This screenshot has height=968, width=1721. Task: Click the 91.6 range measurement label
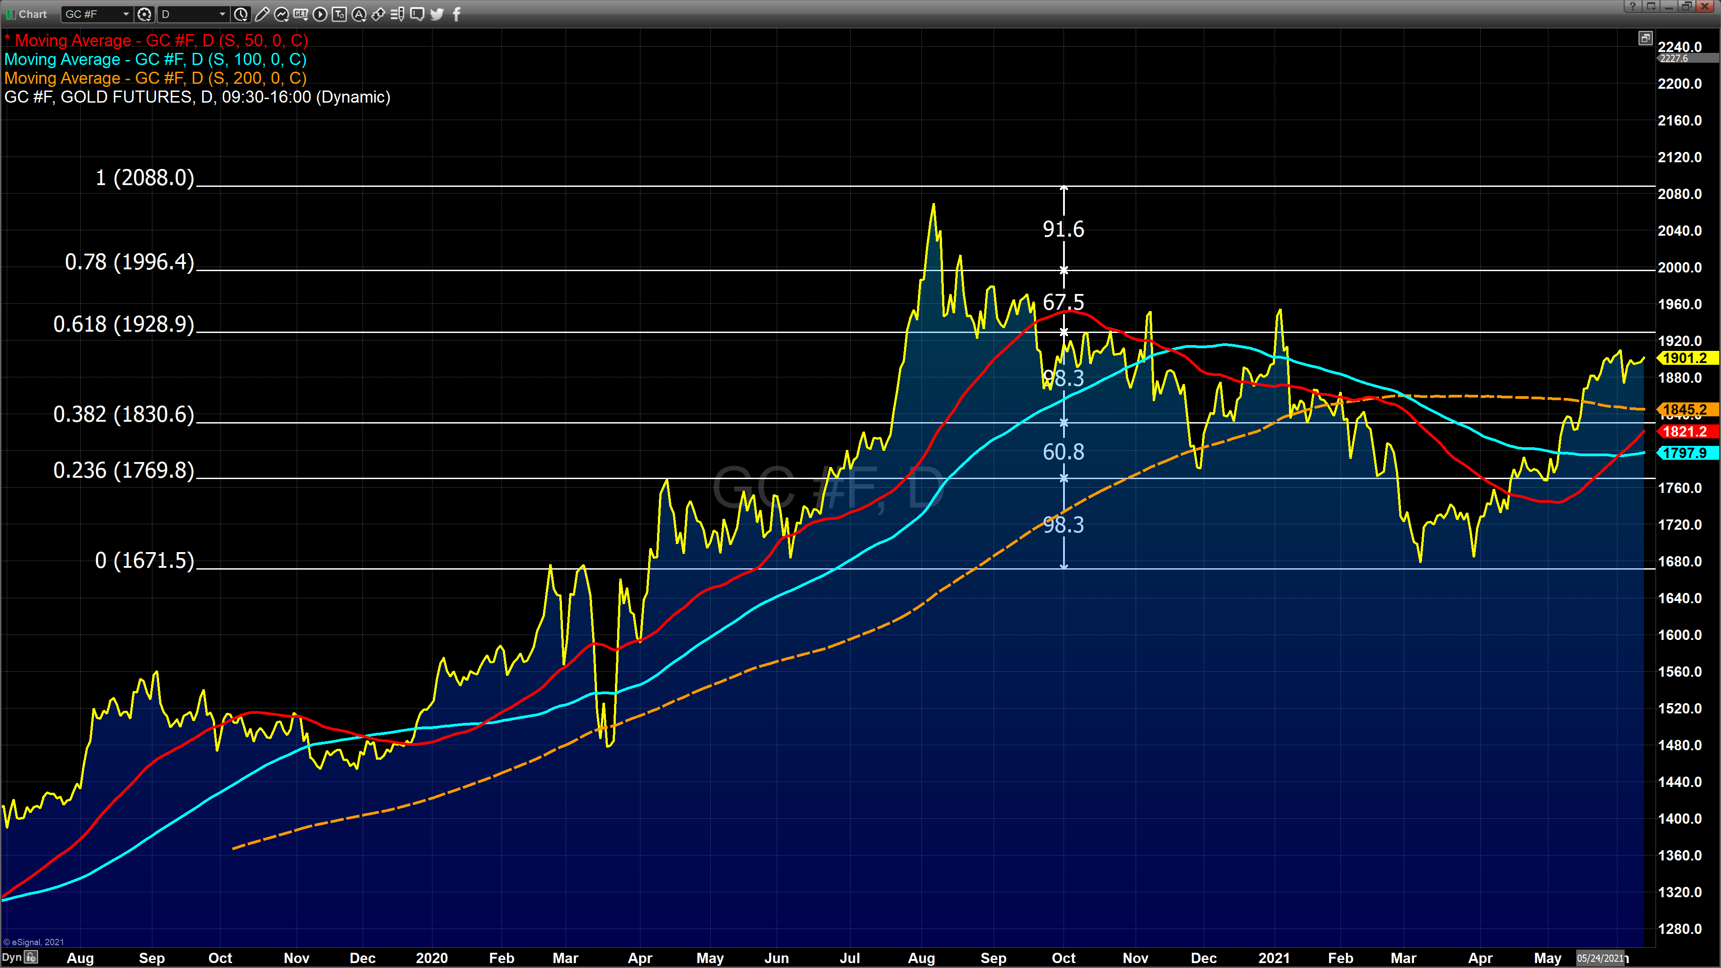(1064, 230)
